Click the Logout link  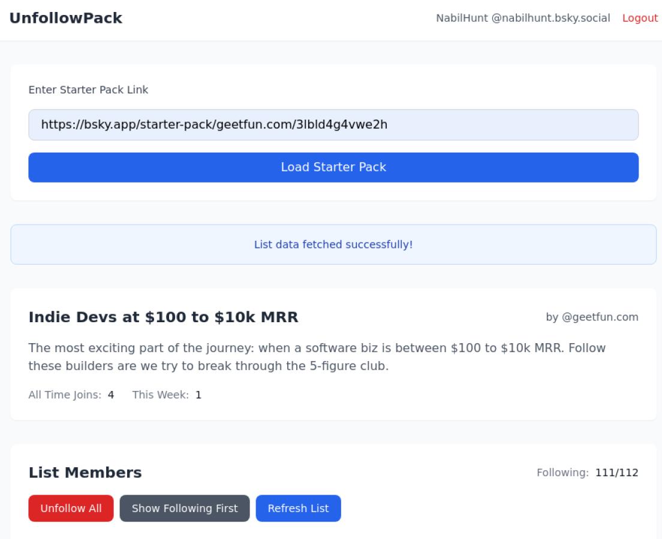[640, 18]
